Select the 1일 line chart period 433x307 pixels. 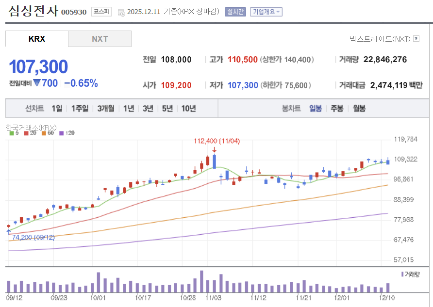57,109
